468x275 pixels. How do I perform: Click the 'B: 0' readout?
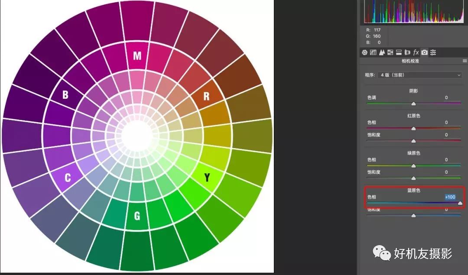coord(374,42)
